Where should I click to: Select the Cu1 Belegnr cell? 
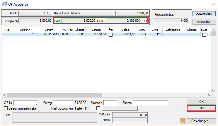click(25, 34)
